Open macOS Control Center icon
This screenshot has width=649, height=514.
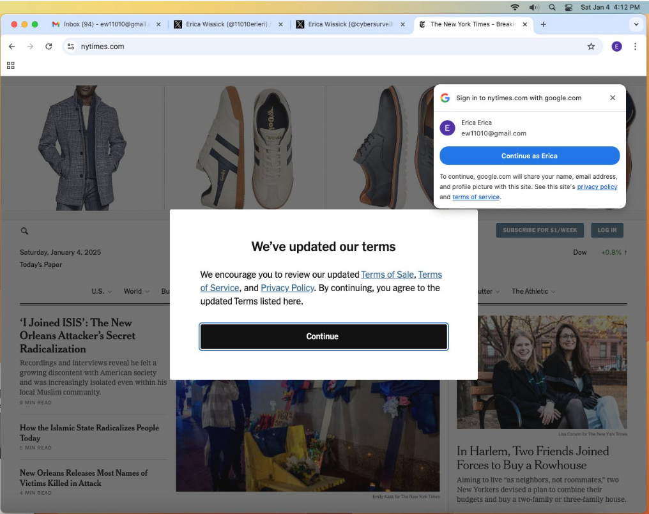click(x=569, y=7)
